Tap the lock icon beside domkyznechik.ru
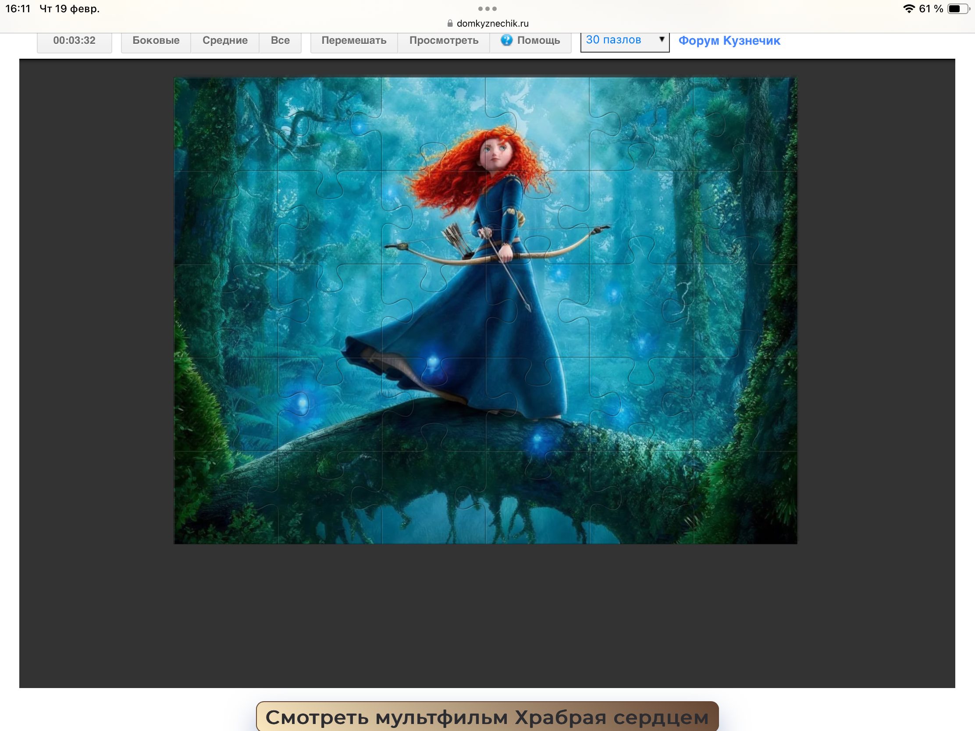Viewport: 975px width, 731px height. tap(450, 23)
